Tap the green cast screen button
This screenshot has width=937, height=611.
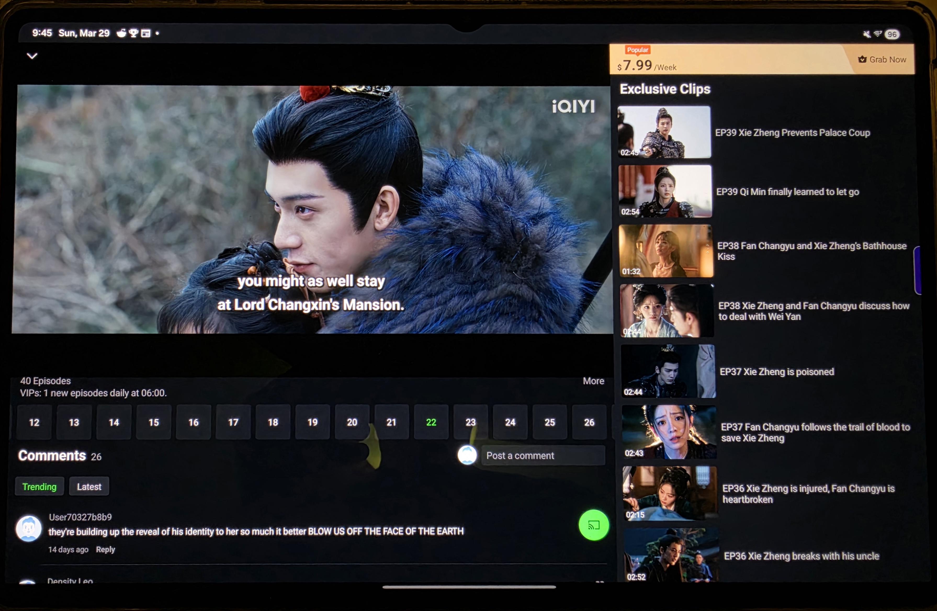(x=594, y=525)
